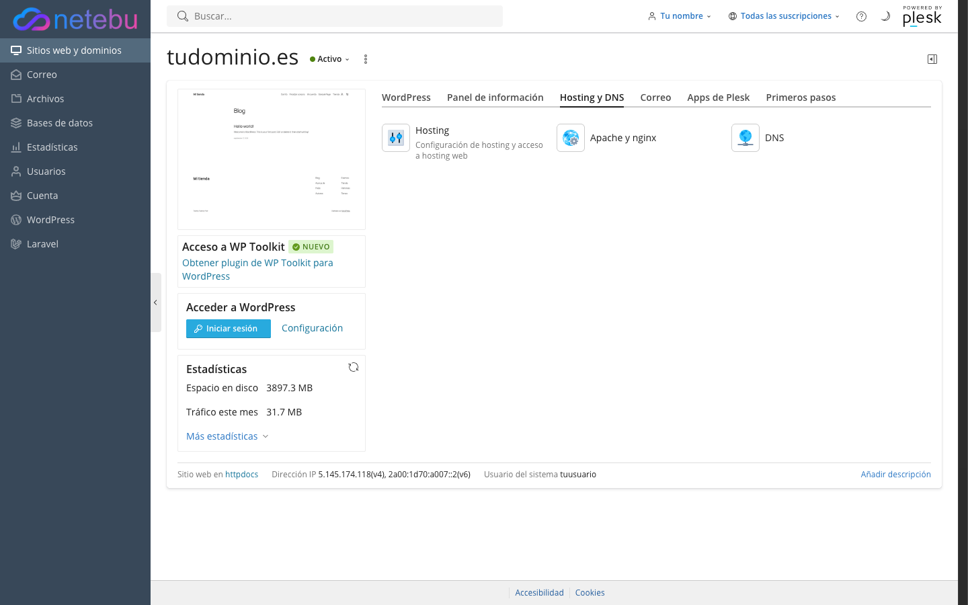Open the Cookies footer link
968x605 pixels.
[x=590, y=593]
